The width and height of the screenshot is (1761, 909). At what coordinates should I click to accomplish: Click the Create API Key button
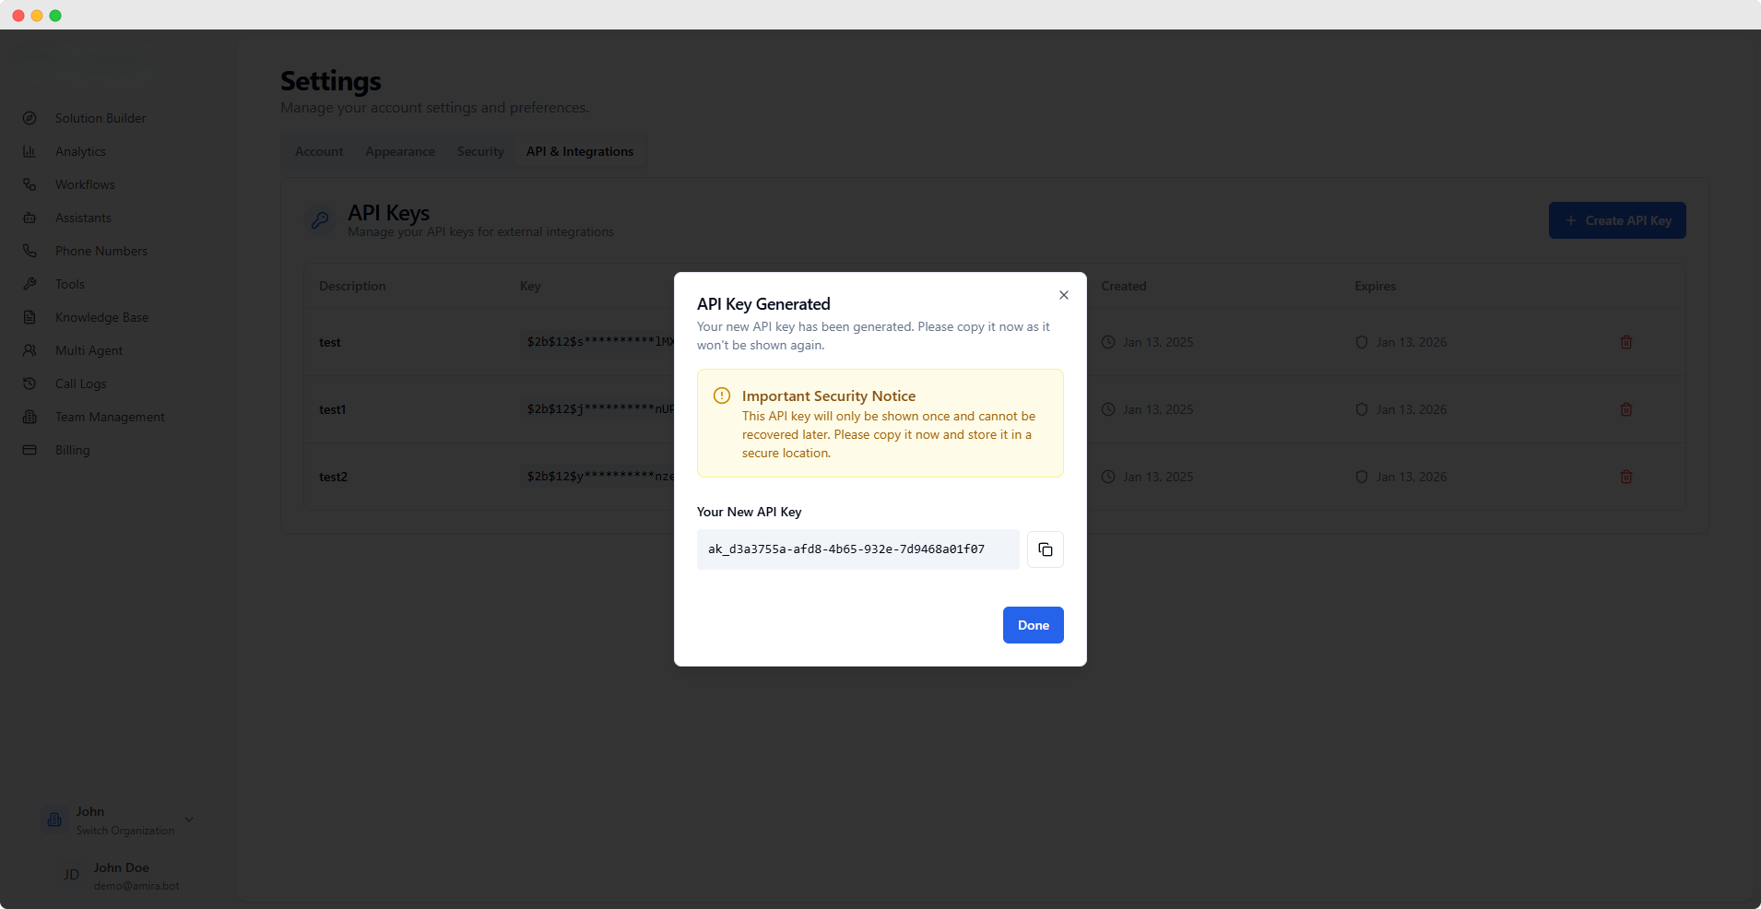[1617, 220]
